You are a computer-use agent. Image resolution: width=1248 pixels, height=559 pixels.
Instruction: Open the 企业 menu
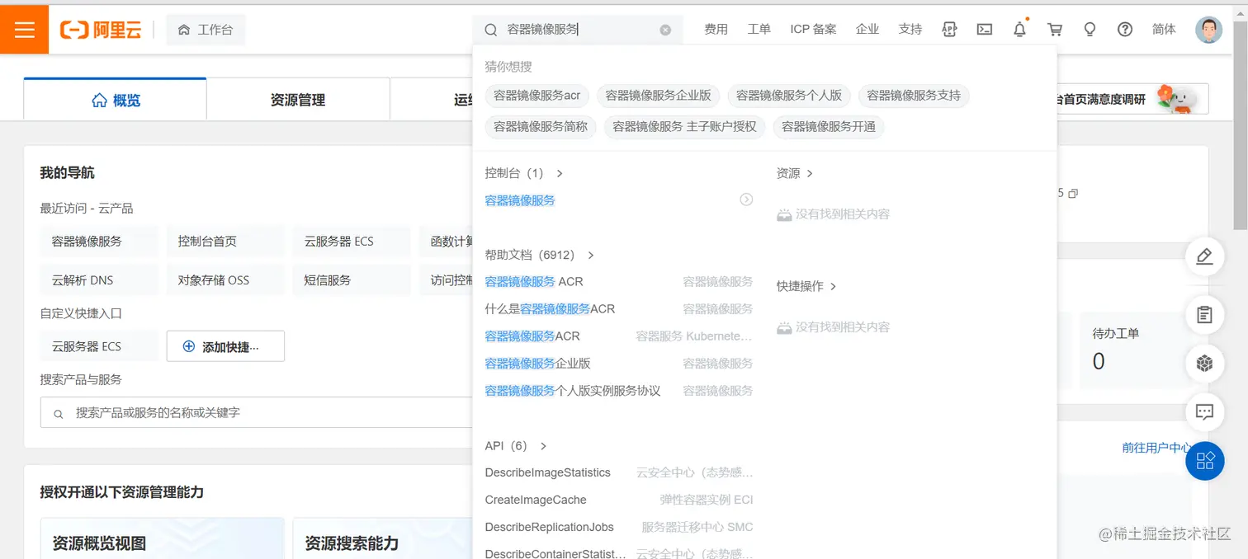pos(867,30)
